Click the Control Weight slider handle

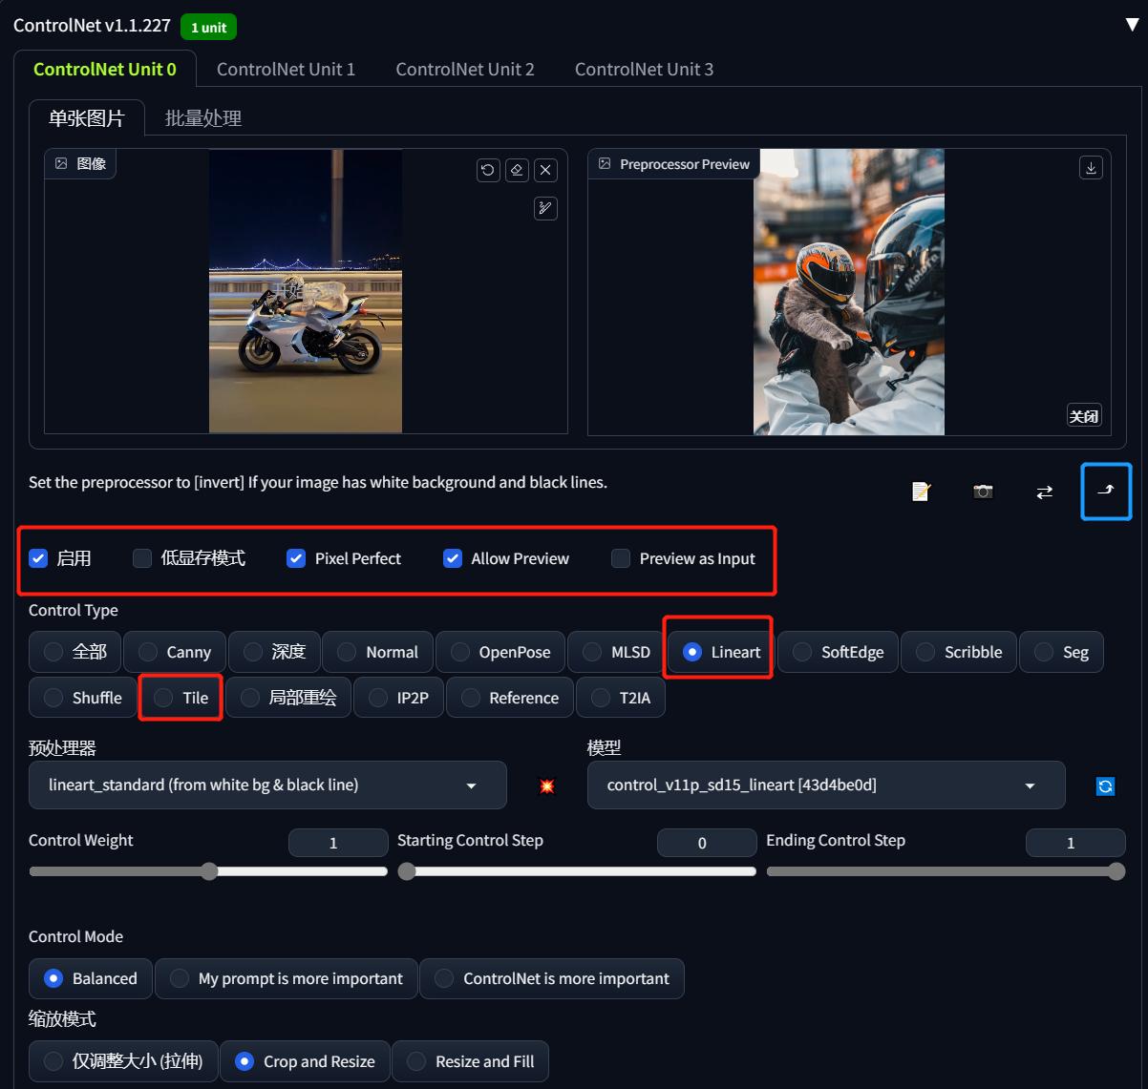pyautogui.click(x=209, y=871)
